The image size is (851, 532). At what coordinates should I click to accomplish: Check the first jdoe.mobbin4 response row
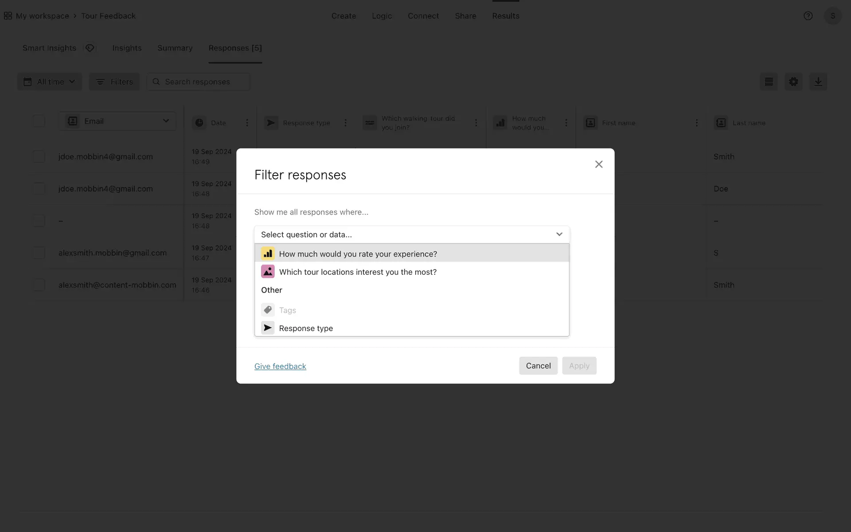39,156
